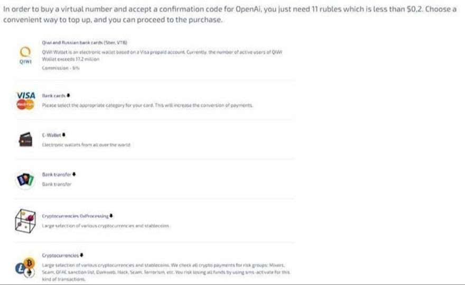Click the Bitcoin Litecoin coins icon
This screenshot has height=285, width=465.
tap(25, 267)
